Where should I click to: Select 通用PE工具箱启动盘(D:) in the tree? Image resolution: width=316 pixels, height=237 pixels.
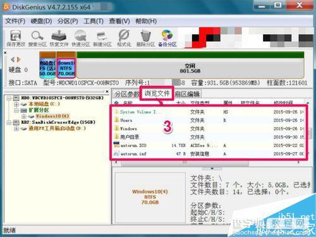click(57, 128)
